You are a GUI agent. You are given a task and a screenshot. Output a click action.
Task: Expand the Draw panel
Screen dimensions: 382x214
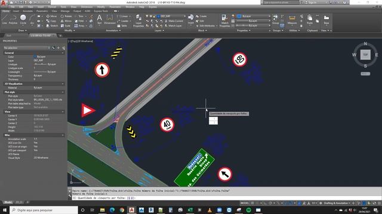pos(23,30)
